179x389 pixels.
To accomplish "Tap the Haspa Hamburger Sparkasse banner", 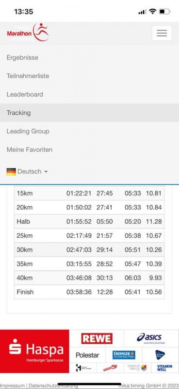I will point(34,351).
